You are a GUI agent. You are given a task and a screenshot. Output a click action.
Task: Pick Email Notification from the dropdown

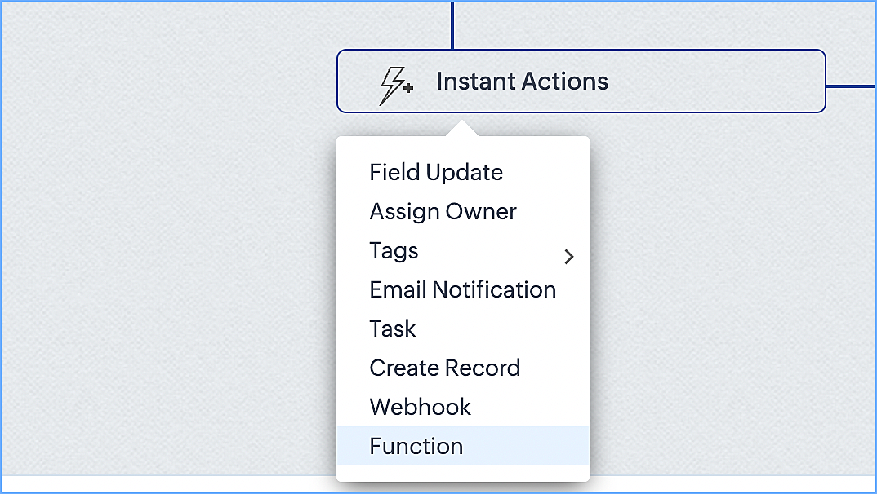462,290
